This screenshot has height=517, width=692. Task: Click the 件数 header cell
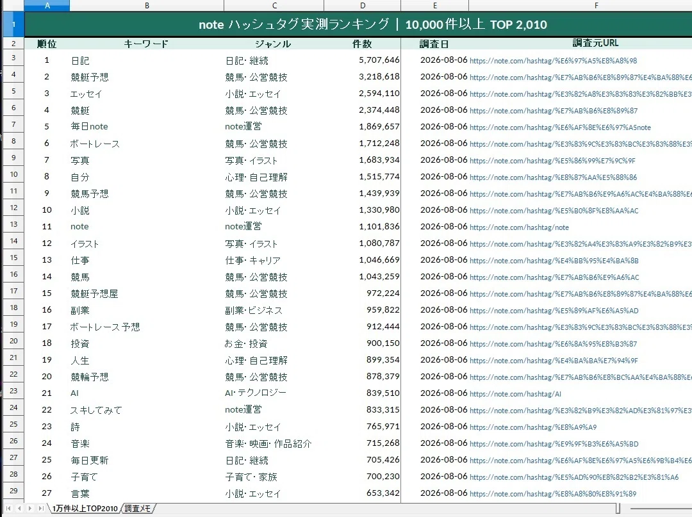pos(362,44)
